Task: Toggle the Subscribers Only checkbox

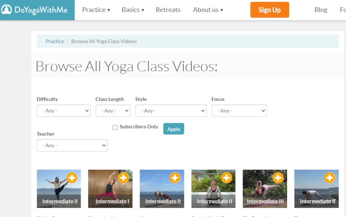Action: (115, 127)
